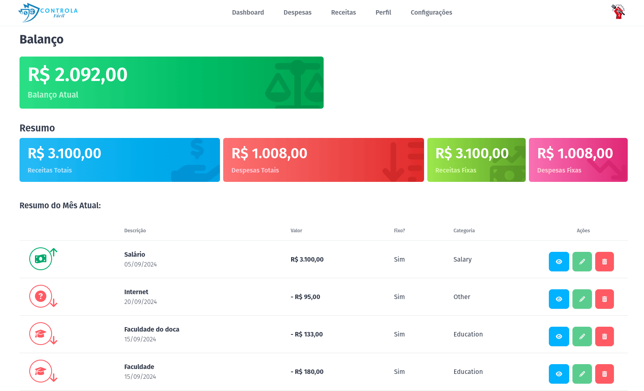Open the user avatar in the header
The width and height of the screenshot is (644, 391).
(618, 12)
